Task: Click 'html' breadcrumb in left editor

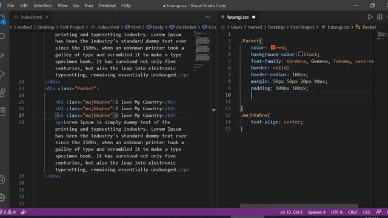Action: click(136, 27)
